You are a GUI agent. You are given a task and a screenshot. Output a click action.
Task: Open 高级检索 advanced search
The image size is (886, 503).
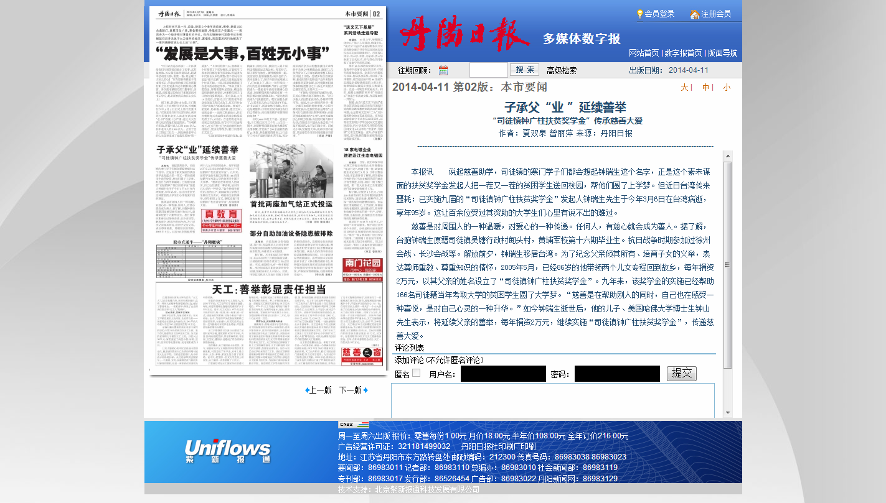pyautogui.click(x=562, y=70)
